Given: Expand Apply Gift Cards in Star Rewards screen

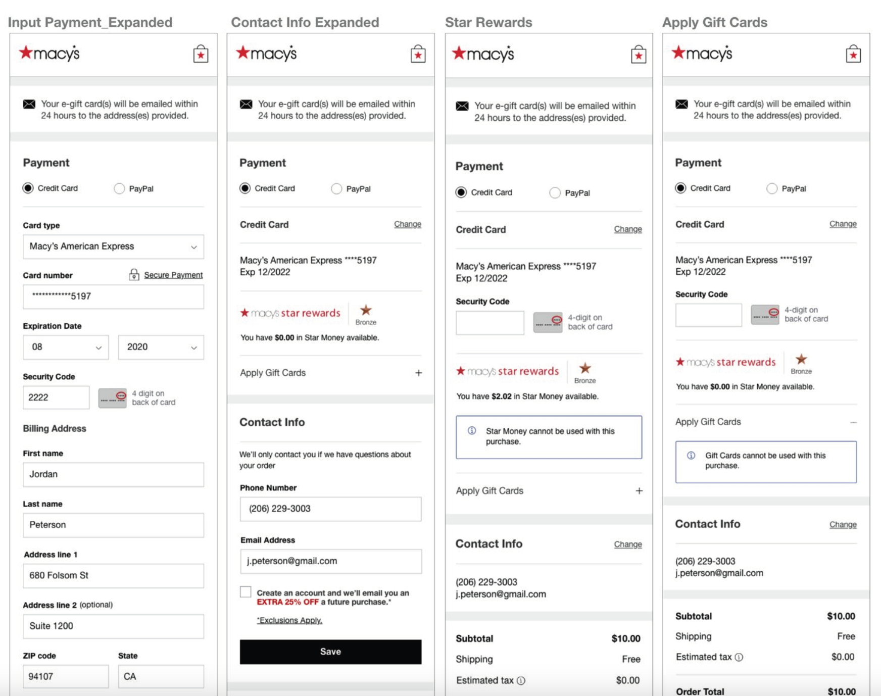Looking at the screenshot, I should pyautogui.click(x=639, y=491).
